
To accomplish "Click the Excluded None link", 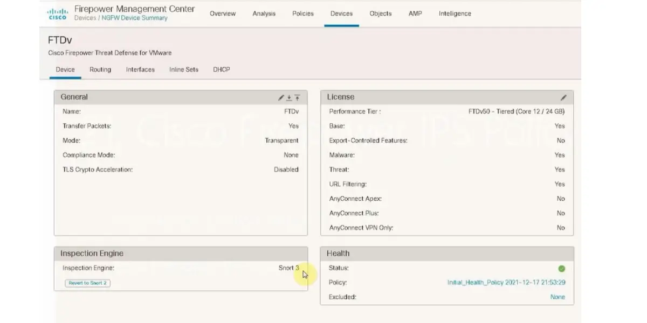I will 558,297.
